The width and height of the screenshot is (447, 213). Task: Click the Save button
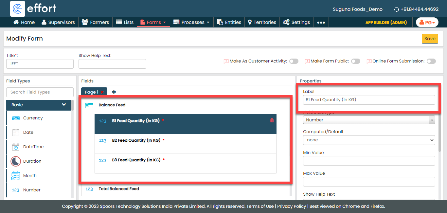pyautogui.click(x=430, y=39)
